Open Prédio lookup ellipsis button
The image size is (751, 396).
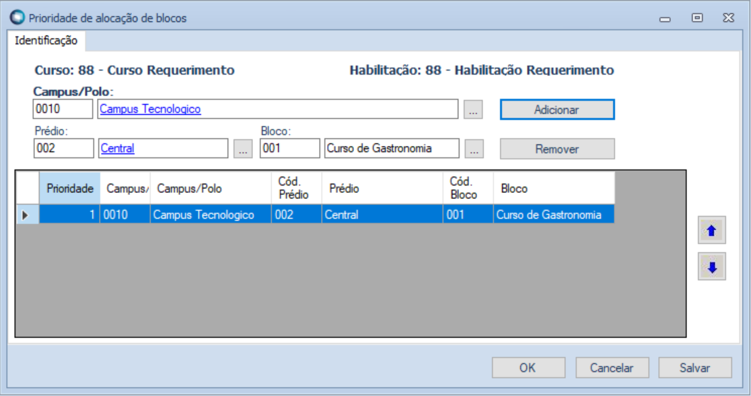(243, 149)
